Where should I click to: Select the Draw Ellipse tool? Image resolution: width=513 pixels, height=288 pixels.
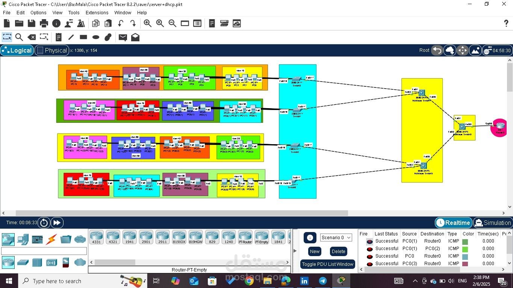click(x=95, y=37)
